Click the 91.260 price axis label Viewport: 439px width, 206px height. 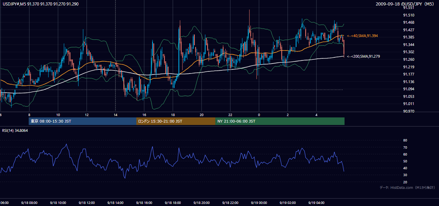(408, 59)
